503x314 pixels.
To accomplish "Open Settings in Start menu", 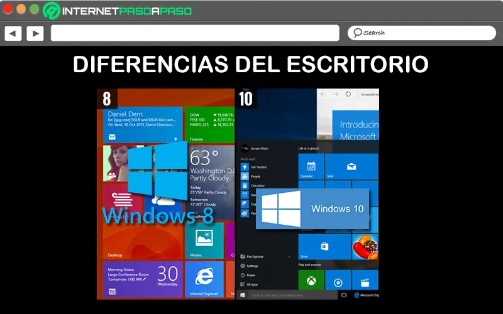I will click(249, 266).
